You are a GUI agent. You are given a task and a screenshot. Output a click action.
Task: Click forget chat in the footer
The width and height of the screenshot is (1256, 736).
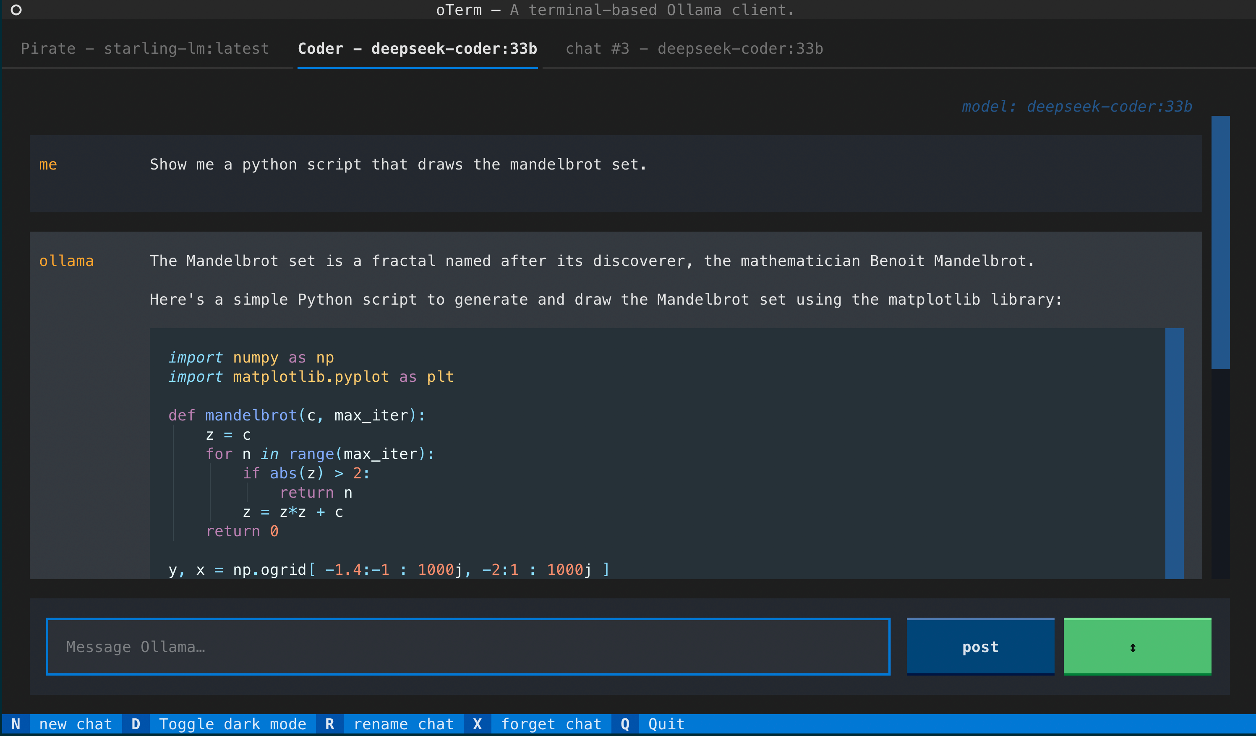(551, 724)
